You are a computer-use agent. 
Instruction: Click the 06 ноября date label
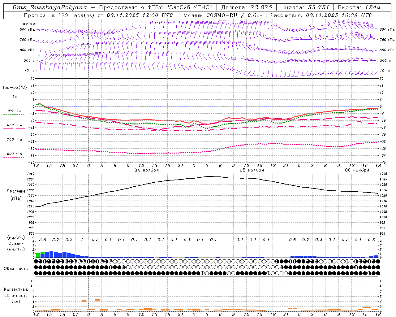(x=357, y=170)
